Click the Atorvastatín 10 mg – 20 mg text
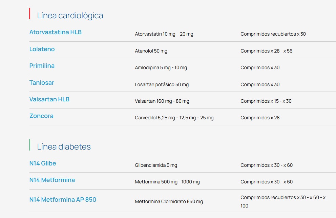The height and width of the screenshot is (218, 336). click(164, 34)
